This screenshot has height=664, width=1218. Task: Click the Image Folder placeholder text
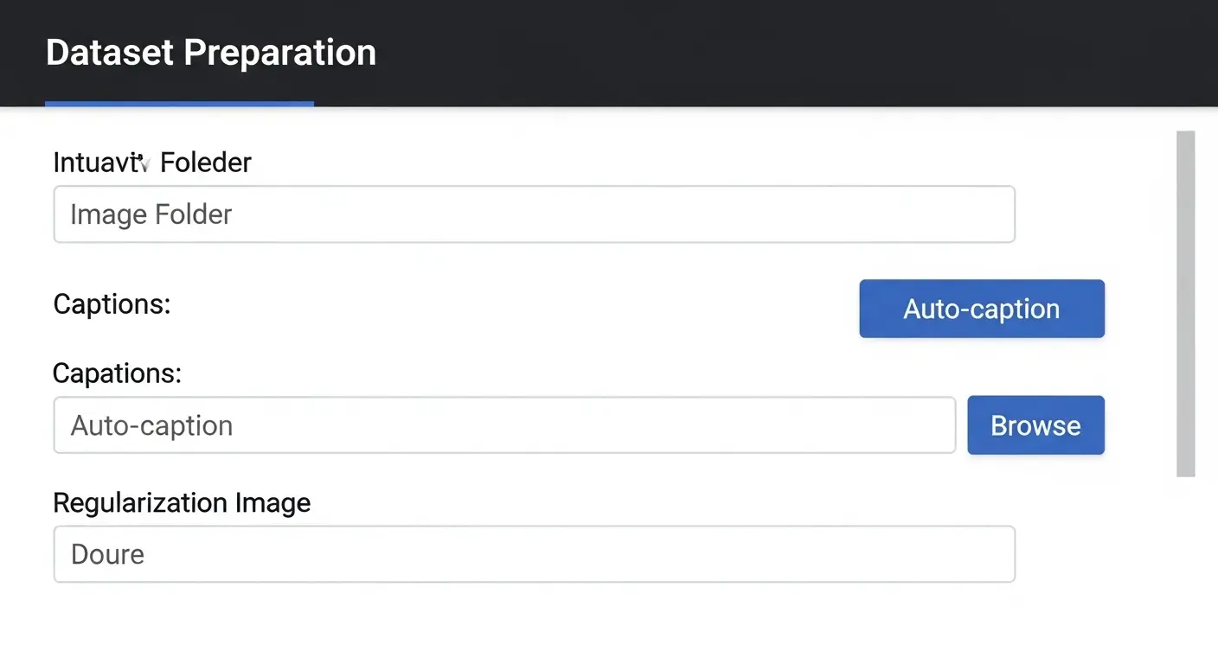coord(151,214)
